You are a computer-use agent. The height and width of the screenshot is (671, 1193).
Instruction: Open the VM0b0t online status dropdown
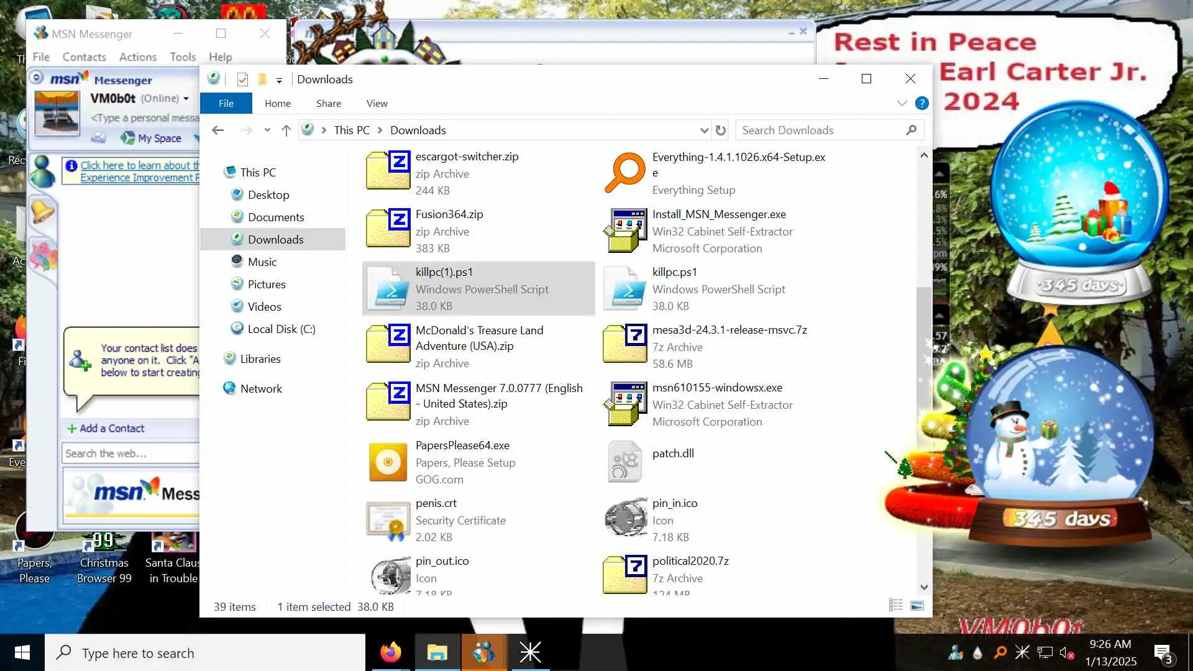coord(186,99)
